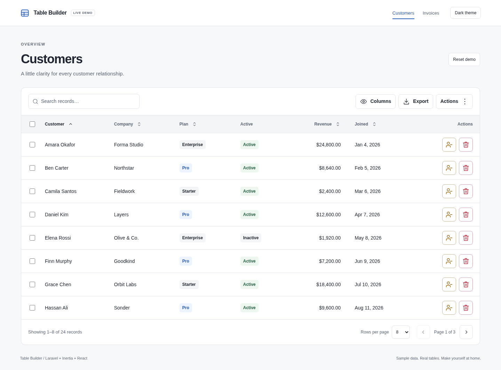
Task: Switch to the Invoices tab
Action: [x=431, y=13]
